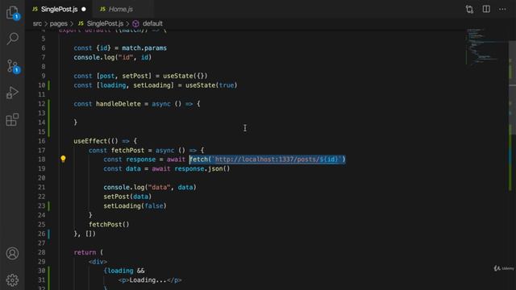The height and width of the screenshot is (290, 516).
Task: Click the <div> tag on line 29
Action: pos(98,262)
